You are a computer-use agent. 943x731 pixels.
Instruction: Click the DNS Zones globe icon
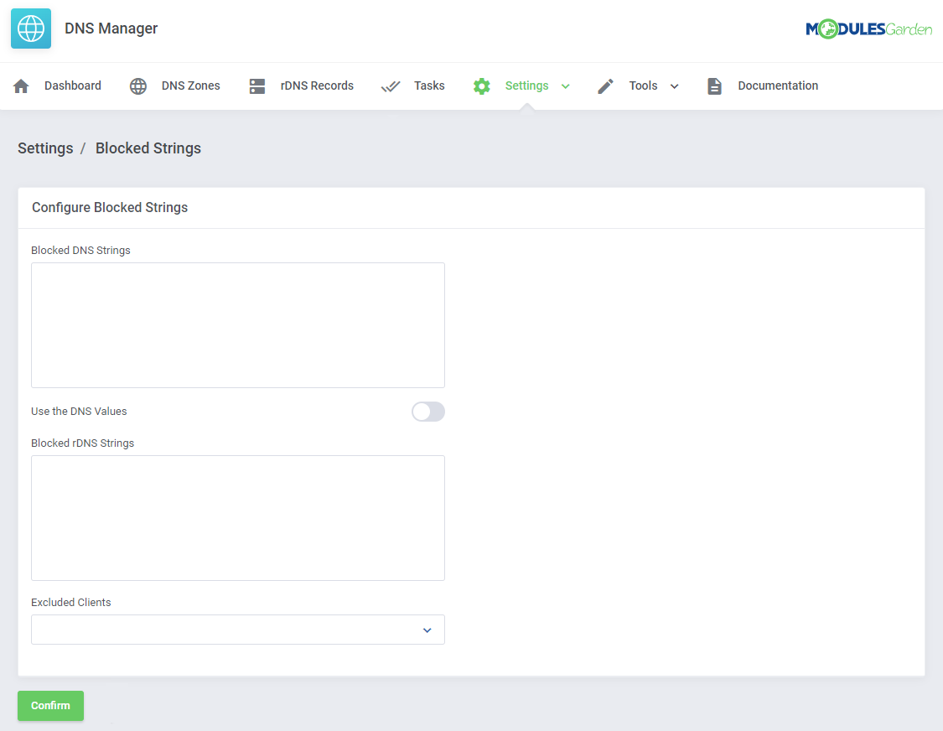coord(138,86)
